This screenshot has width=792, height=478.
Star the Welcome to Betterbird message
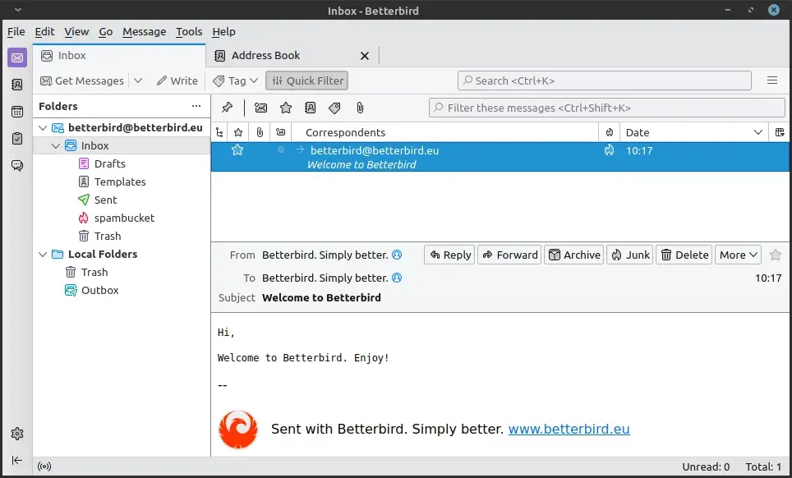coord(237,150)
